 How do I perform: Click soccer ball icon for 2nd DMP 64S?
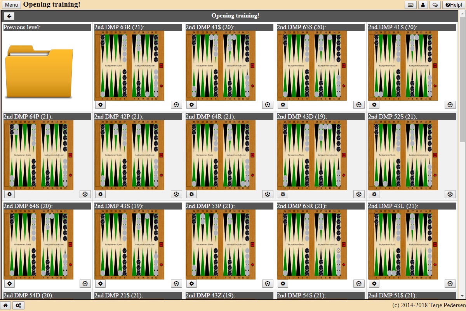(x=85, y=283)
